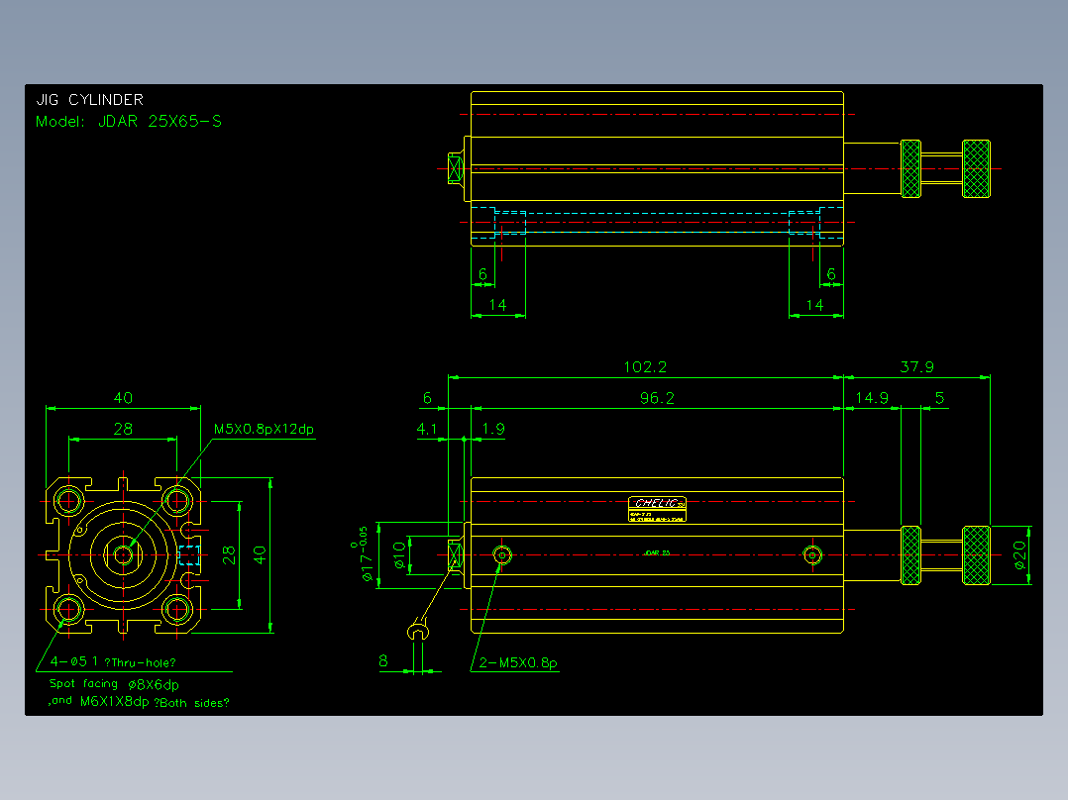Select the Model: JDAR 25X65-S label

pos(129,121)
